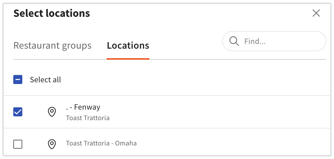Switch to the Restaurant groups tab
The height and width of the screenshot is (159, 334).
(52, 46)
